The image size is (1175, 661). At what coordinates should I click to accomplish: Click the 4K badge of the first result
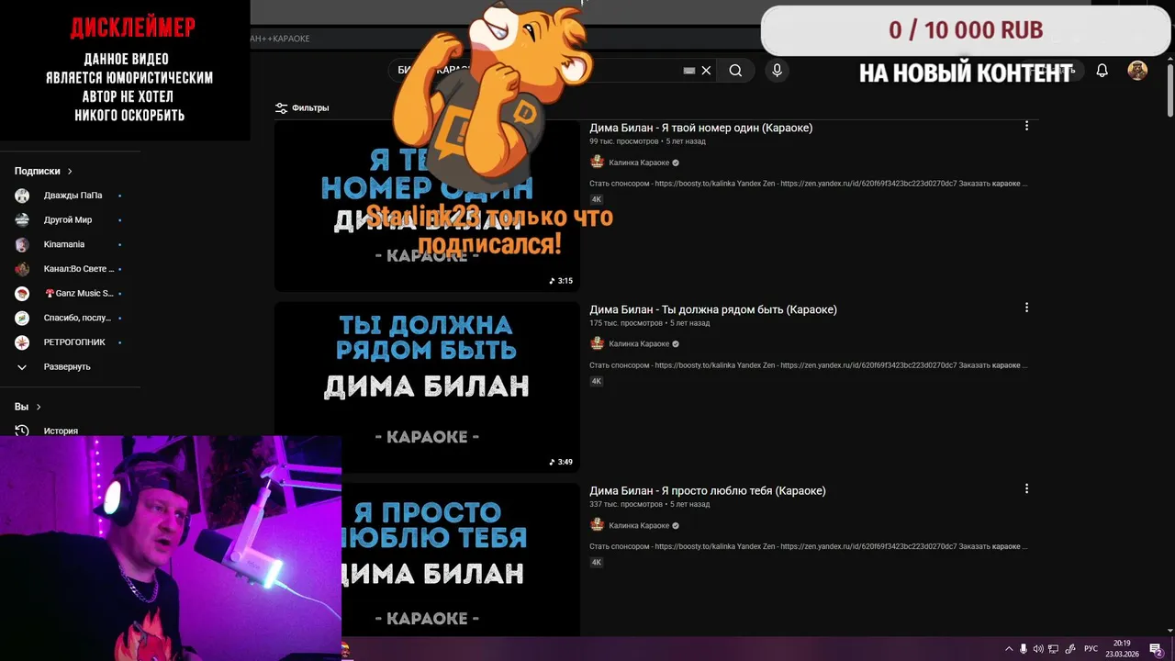(597, 199)
